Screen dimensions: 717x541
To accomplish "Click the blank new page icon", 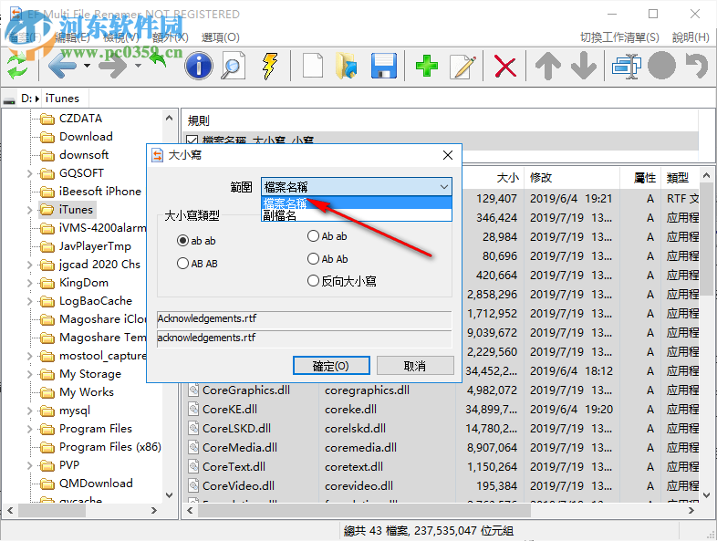I will 313,66.
